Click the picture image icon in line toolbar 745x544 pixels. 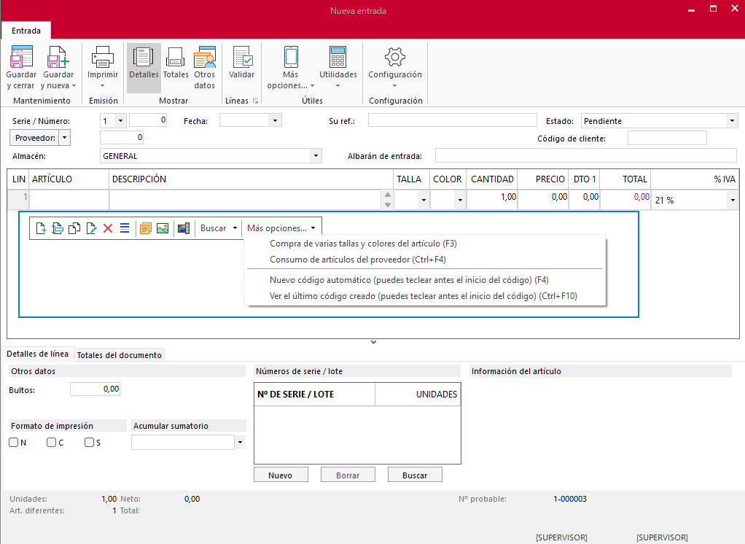[163, 228]
